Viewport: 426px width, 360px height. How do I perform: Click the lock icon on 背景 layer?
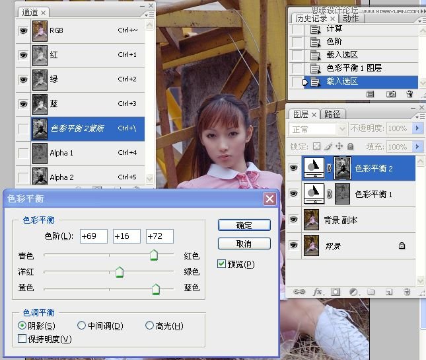click(x=402, y=246)
